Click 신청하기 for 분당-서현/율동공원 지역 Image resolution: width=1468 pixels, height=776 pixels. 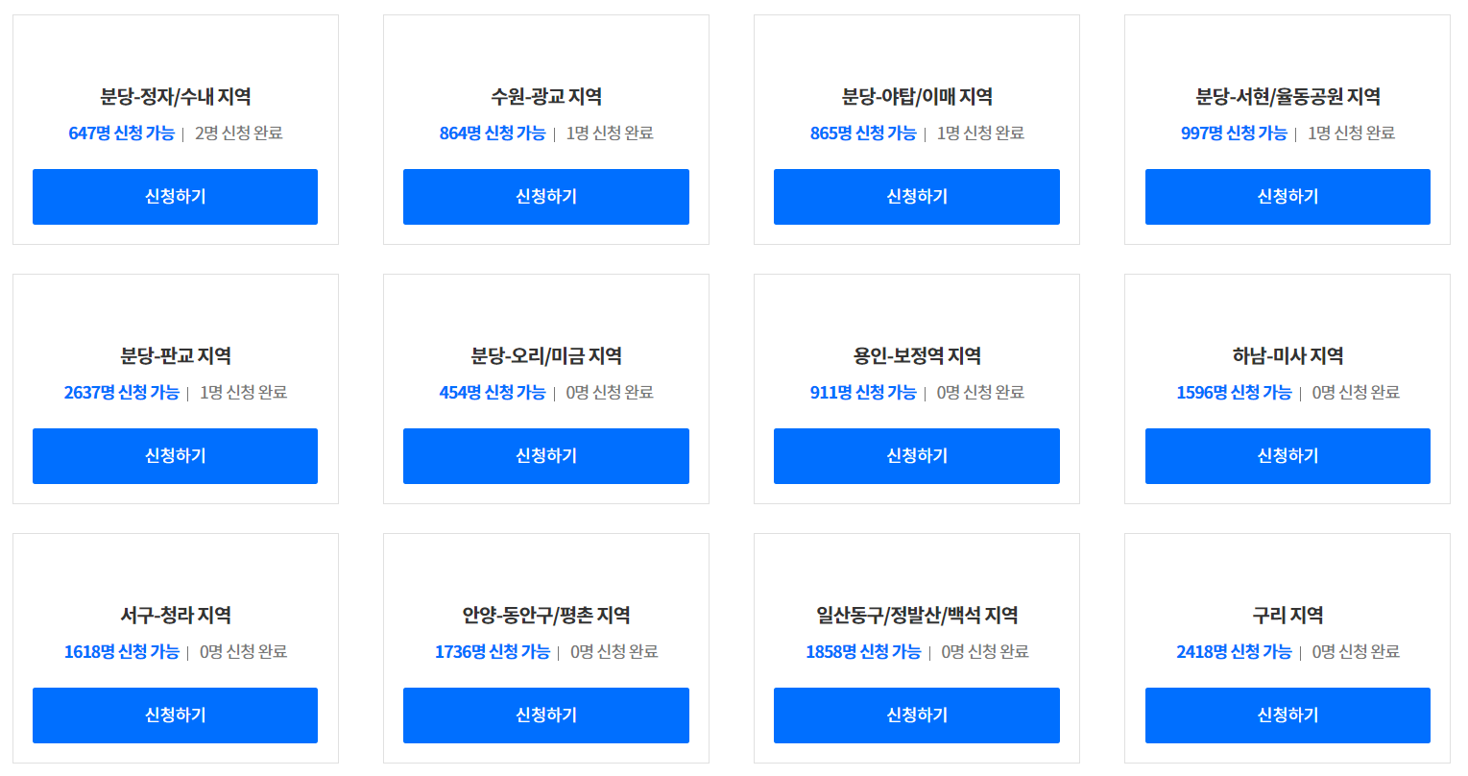(x=1287, y=197)
